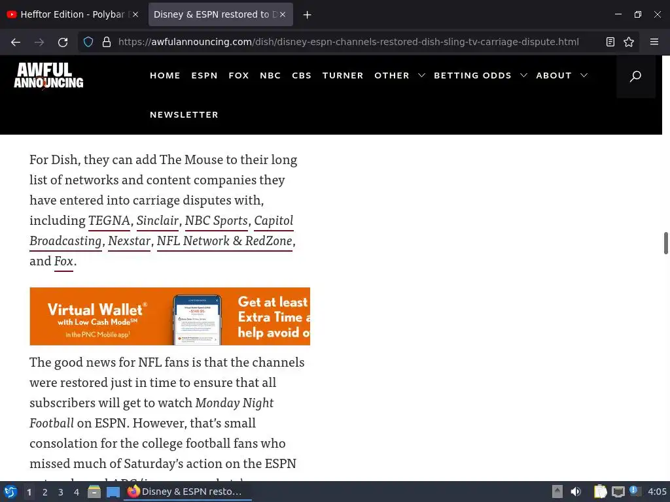Switch to workspace 3
This screenshot has height=502, width=670.
[61, 492]
